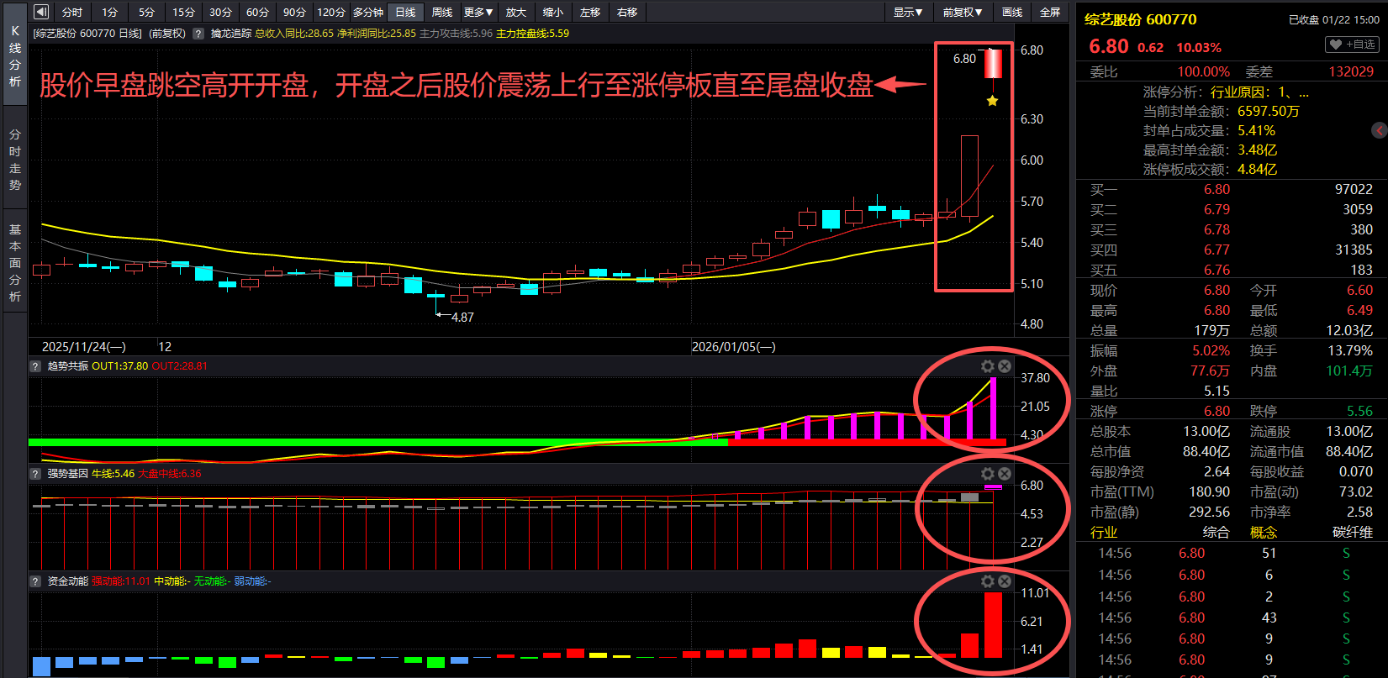Screen dimensions: 1388x678
Task: Open the 分时走势 side tab
Action: pos(15,160)
